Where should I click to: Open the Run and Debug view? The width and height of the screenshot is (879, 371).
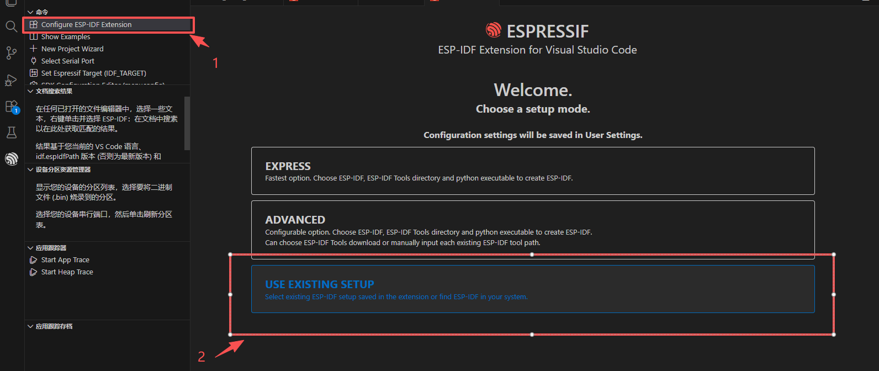(11, 79)
